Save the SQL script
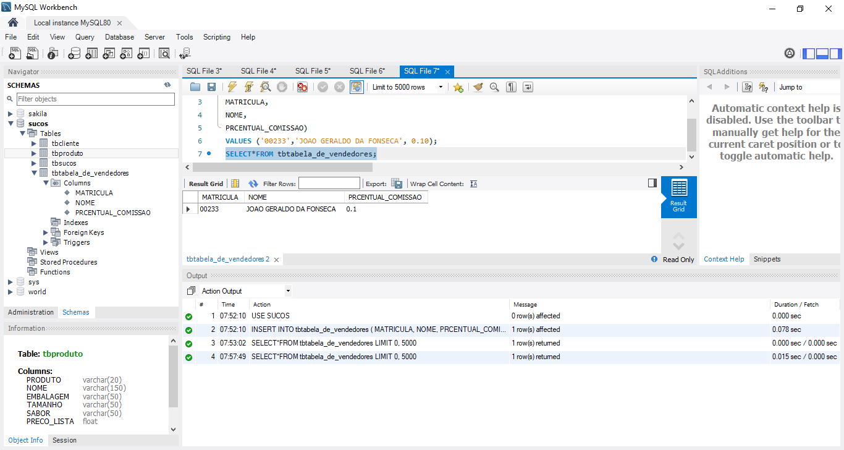Screen dimensions: 844x450 (211, 87)
